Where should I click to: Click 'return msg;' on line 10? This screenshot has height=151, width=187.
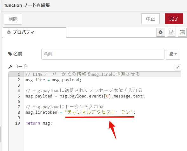39,123
